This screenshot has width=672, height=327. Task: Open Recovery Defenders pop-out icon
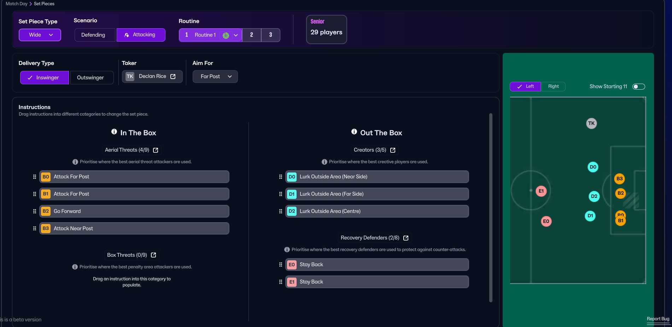[406, 238]
